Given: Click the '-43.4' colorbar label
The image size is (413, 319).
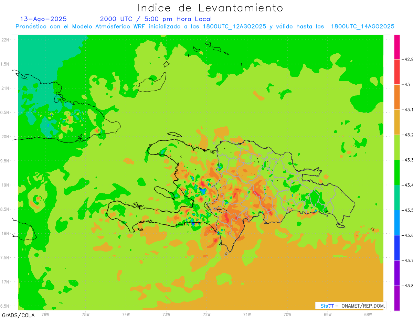Looking at the screenshot, I should click(x=408, y=185).
